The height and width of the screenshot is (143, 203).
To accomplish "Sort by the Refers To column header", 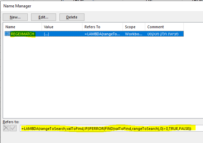I will (103, 27).
